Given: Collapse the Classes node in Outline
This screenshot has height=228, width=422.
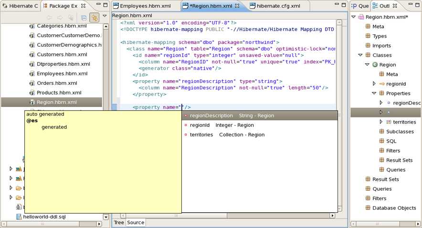Looking at the screenshot, I should pos(360,55).
